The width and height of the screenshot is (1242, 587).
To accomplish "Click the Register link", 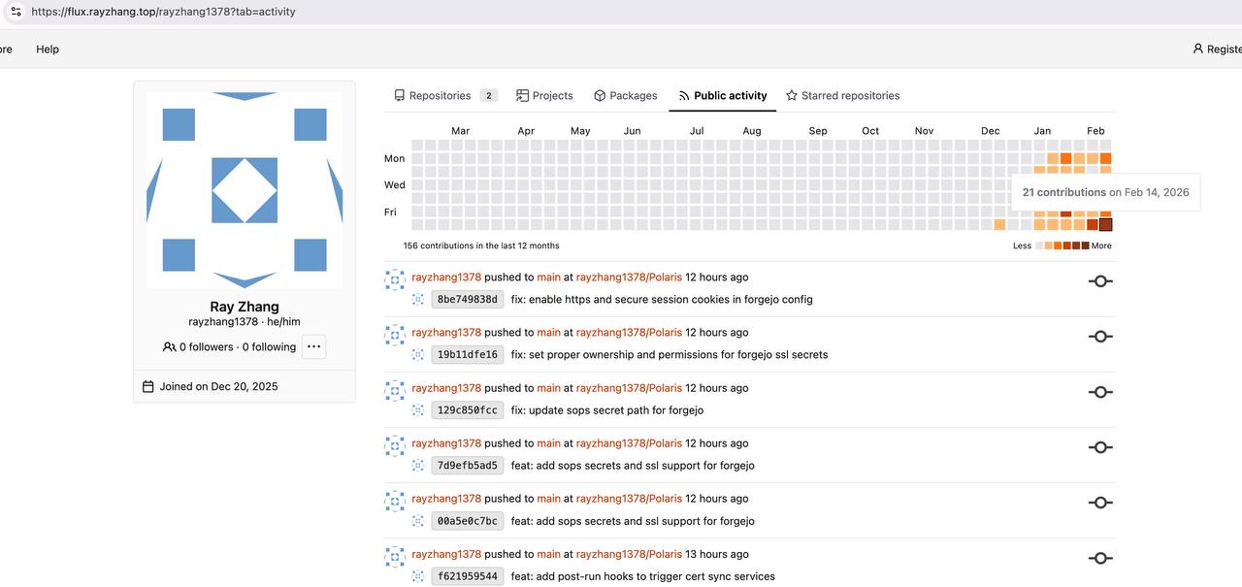I will pos(1219,49).
